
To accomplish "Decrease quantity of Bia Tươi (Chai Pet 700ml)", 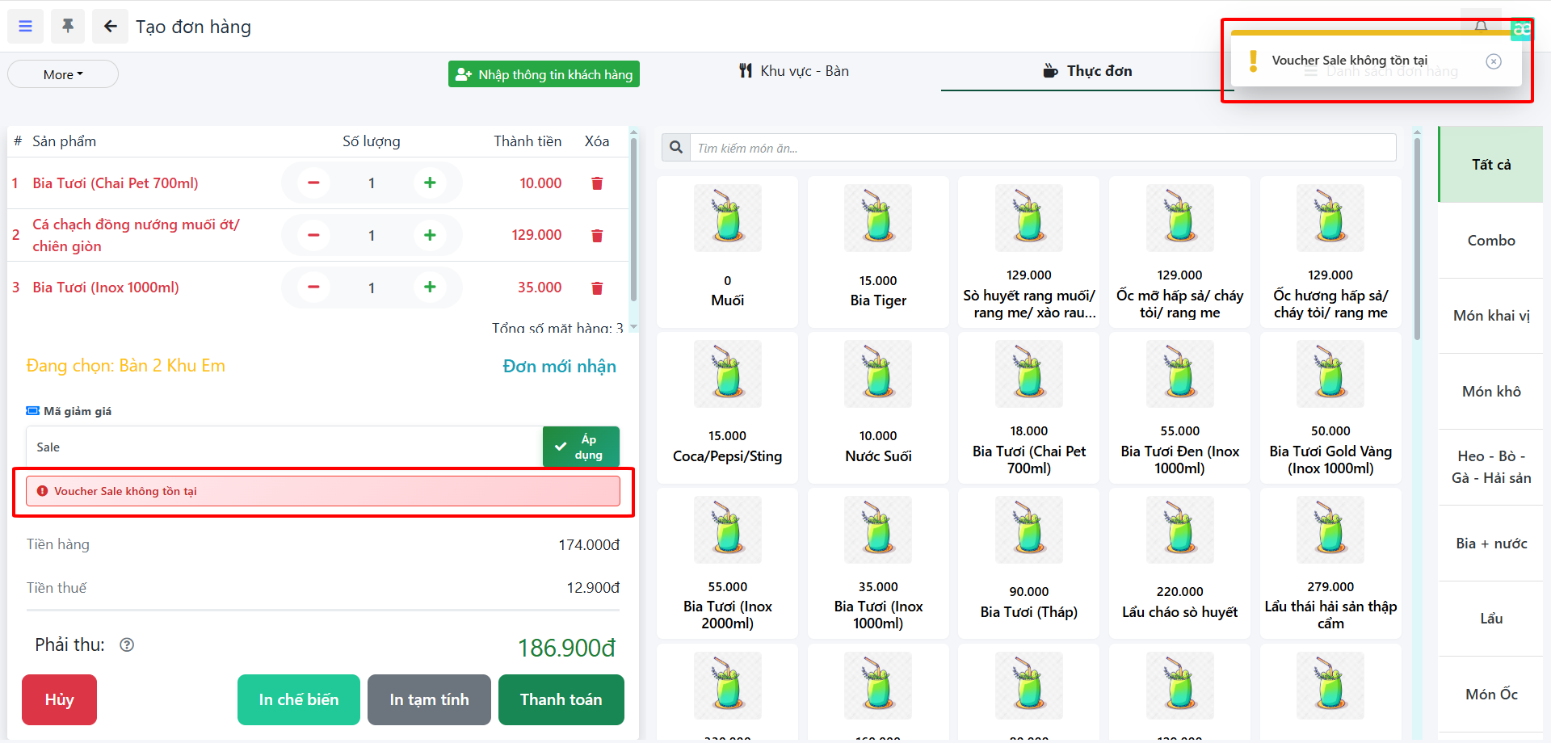I will tap(313, 183).
